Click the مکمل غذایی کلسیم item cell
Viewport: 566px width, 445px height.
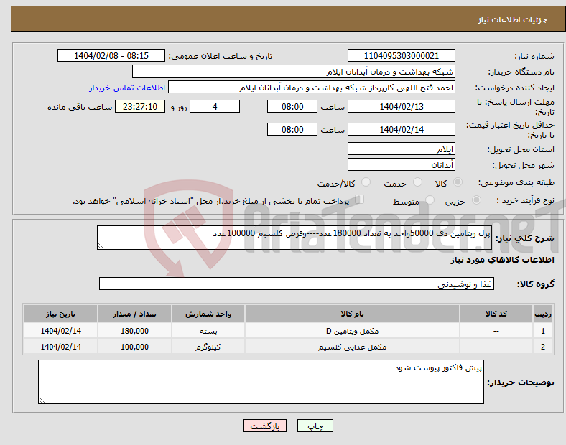[x=352, y=346]
